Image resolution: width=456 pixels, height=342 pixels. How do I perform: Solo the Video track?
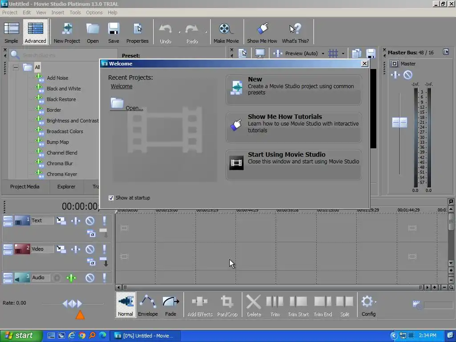pos(104,249)
